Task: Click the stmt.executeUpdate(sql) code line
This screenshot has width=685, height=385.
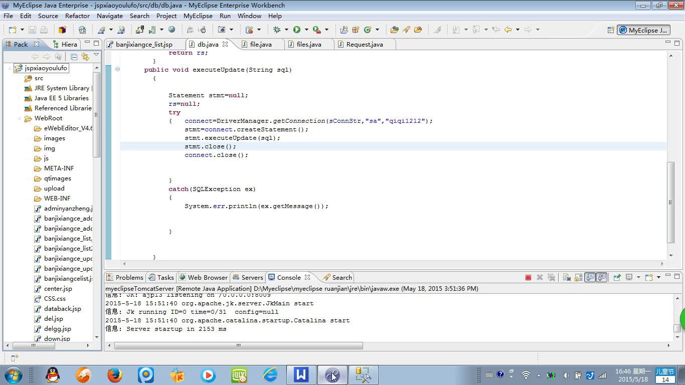Action: coord(233,138)
